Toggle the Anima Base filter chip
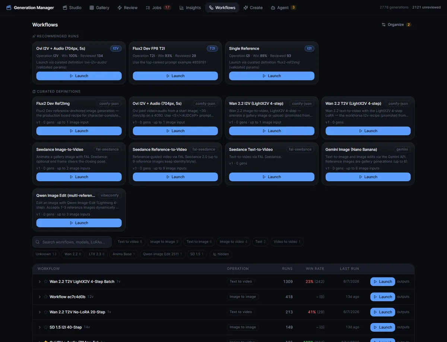 (x=124, y=254)
